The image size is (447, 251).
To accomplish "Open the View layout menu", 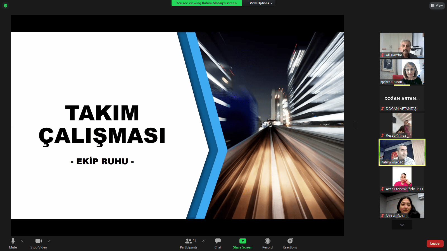I will 437,6.
